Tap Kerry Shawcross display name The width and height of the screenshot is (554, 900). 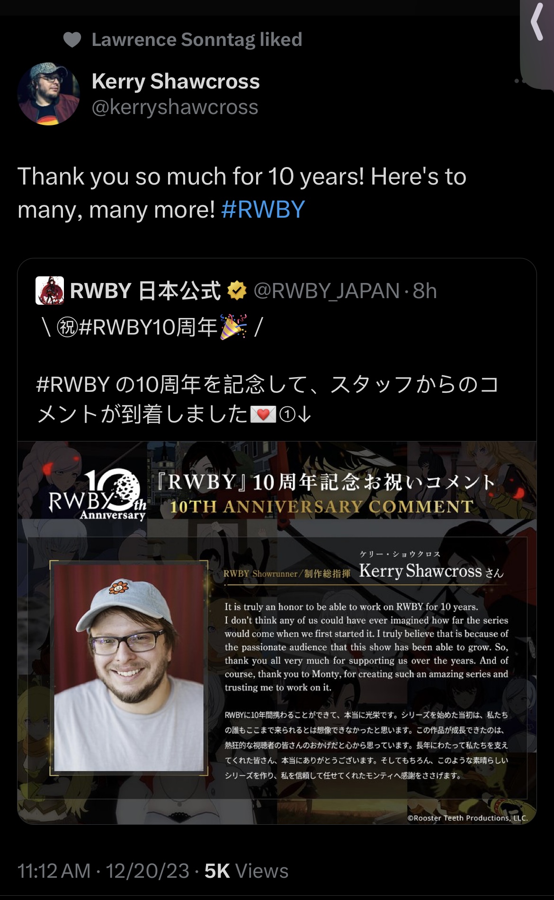tap(176, 81)
